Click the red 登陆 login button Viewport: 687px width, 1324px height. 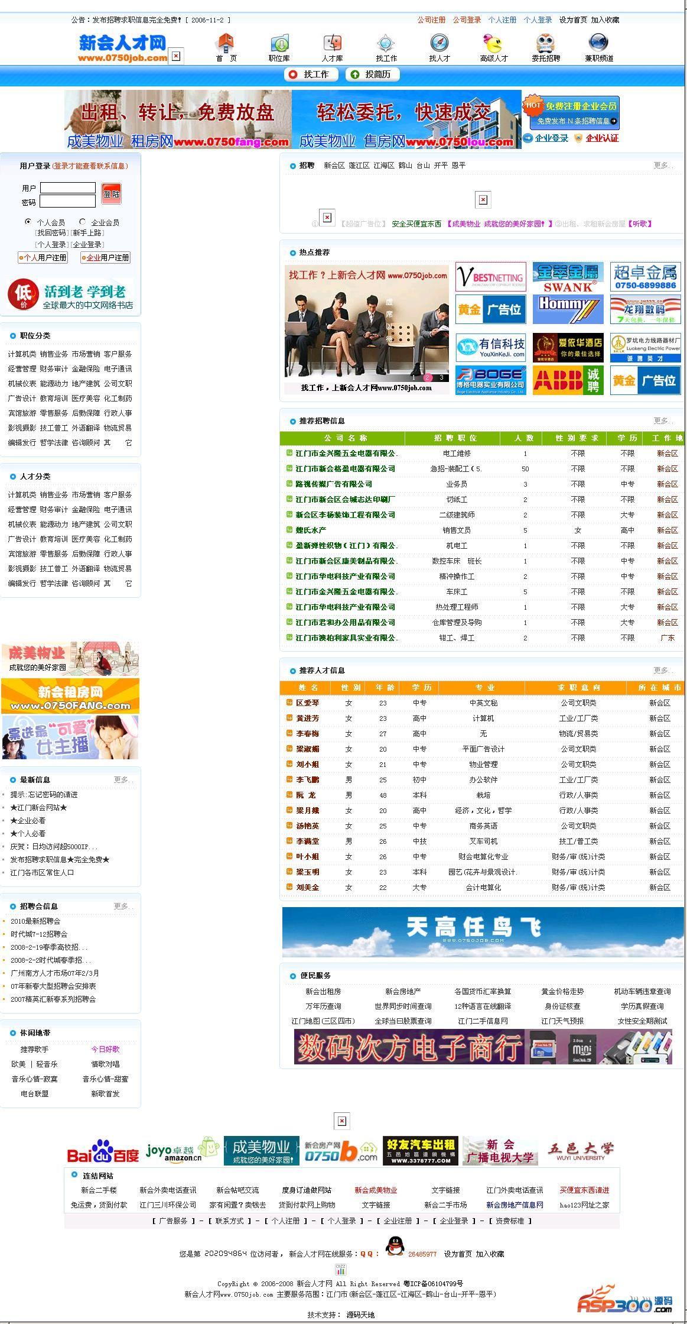pyautogui.click(x=111, y=194)
